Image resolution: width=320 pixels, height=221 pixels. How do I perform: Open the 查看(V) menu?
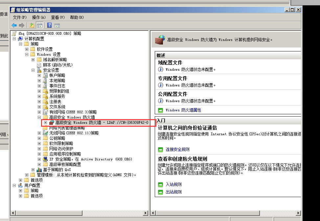[58, 17]
